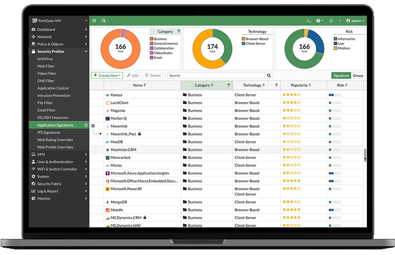Viewport: 395px width, 255px height.
Task: Go to Intrusion Prevention
Action: coord(54,95)
